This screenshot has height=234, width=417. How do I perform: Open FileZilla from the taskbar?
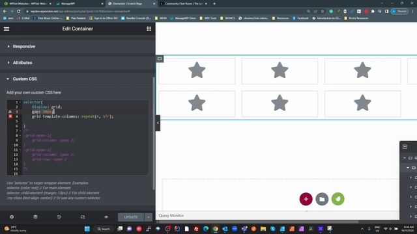(196, 229)
